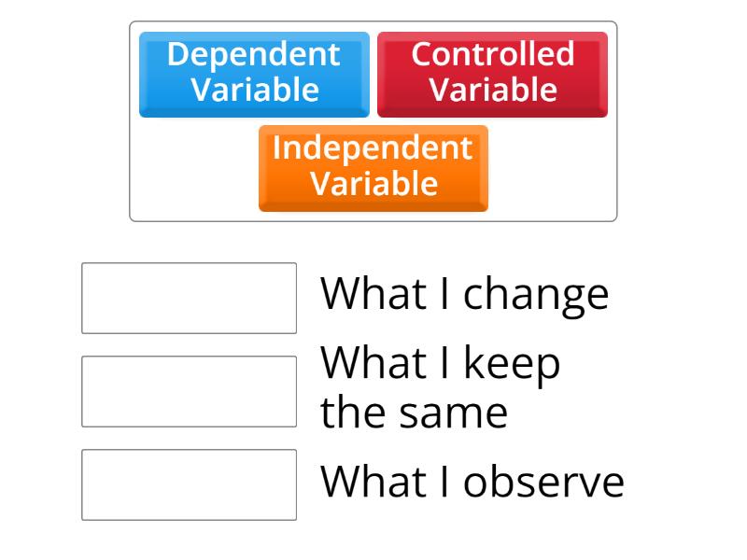
Task: Choose the orange Independent Variable tile
Action: pyautogui.click(x=373, y=167)
